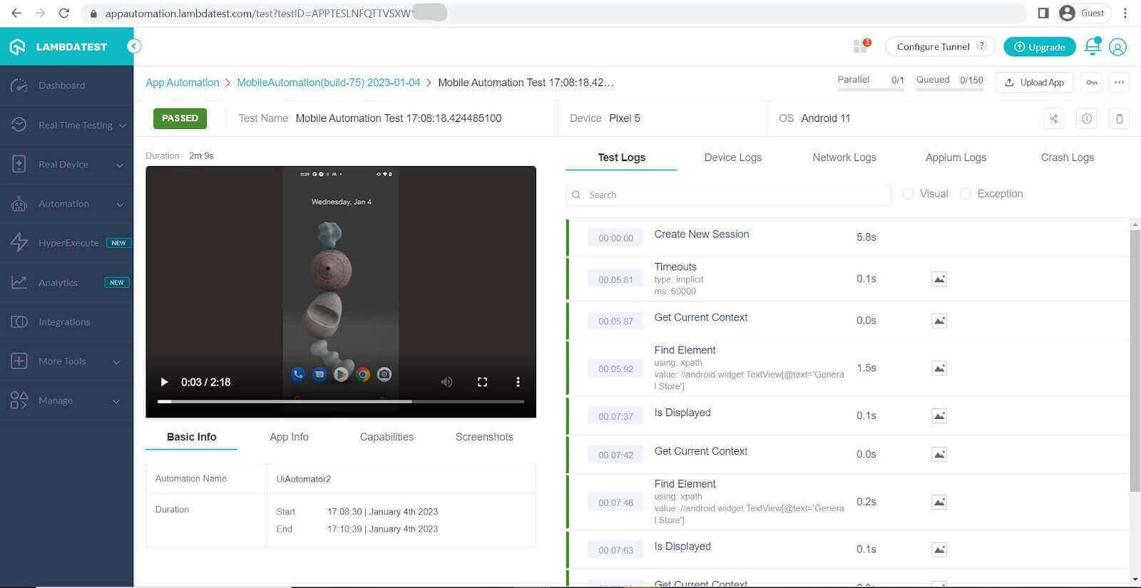The image size is (1141, 588).
Task: Click the Upload App button
Action: tap(1034, 83)
